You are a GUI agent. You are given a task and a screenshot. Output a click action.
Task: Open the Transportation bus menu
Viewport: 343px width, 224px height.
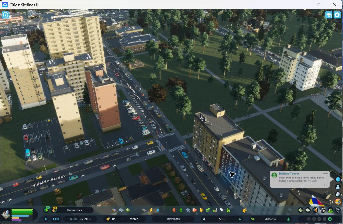click(x=208, y=210)
